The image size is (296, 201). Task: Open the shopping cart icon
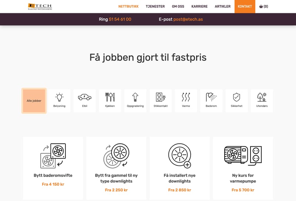tap(261, 6)
